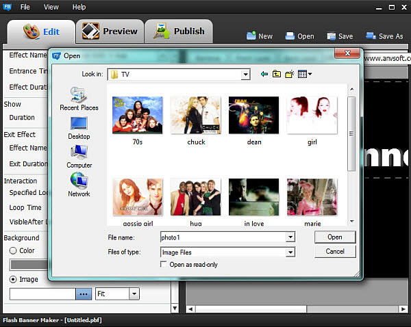Select Desktop in the places sidebar
The width and height of the screenshot is (411, 327).
[79, 128]
